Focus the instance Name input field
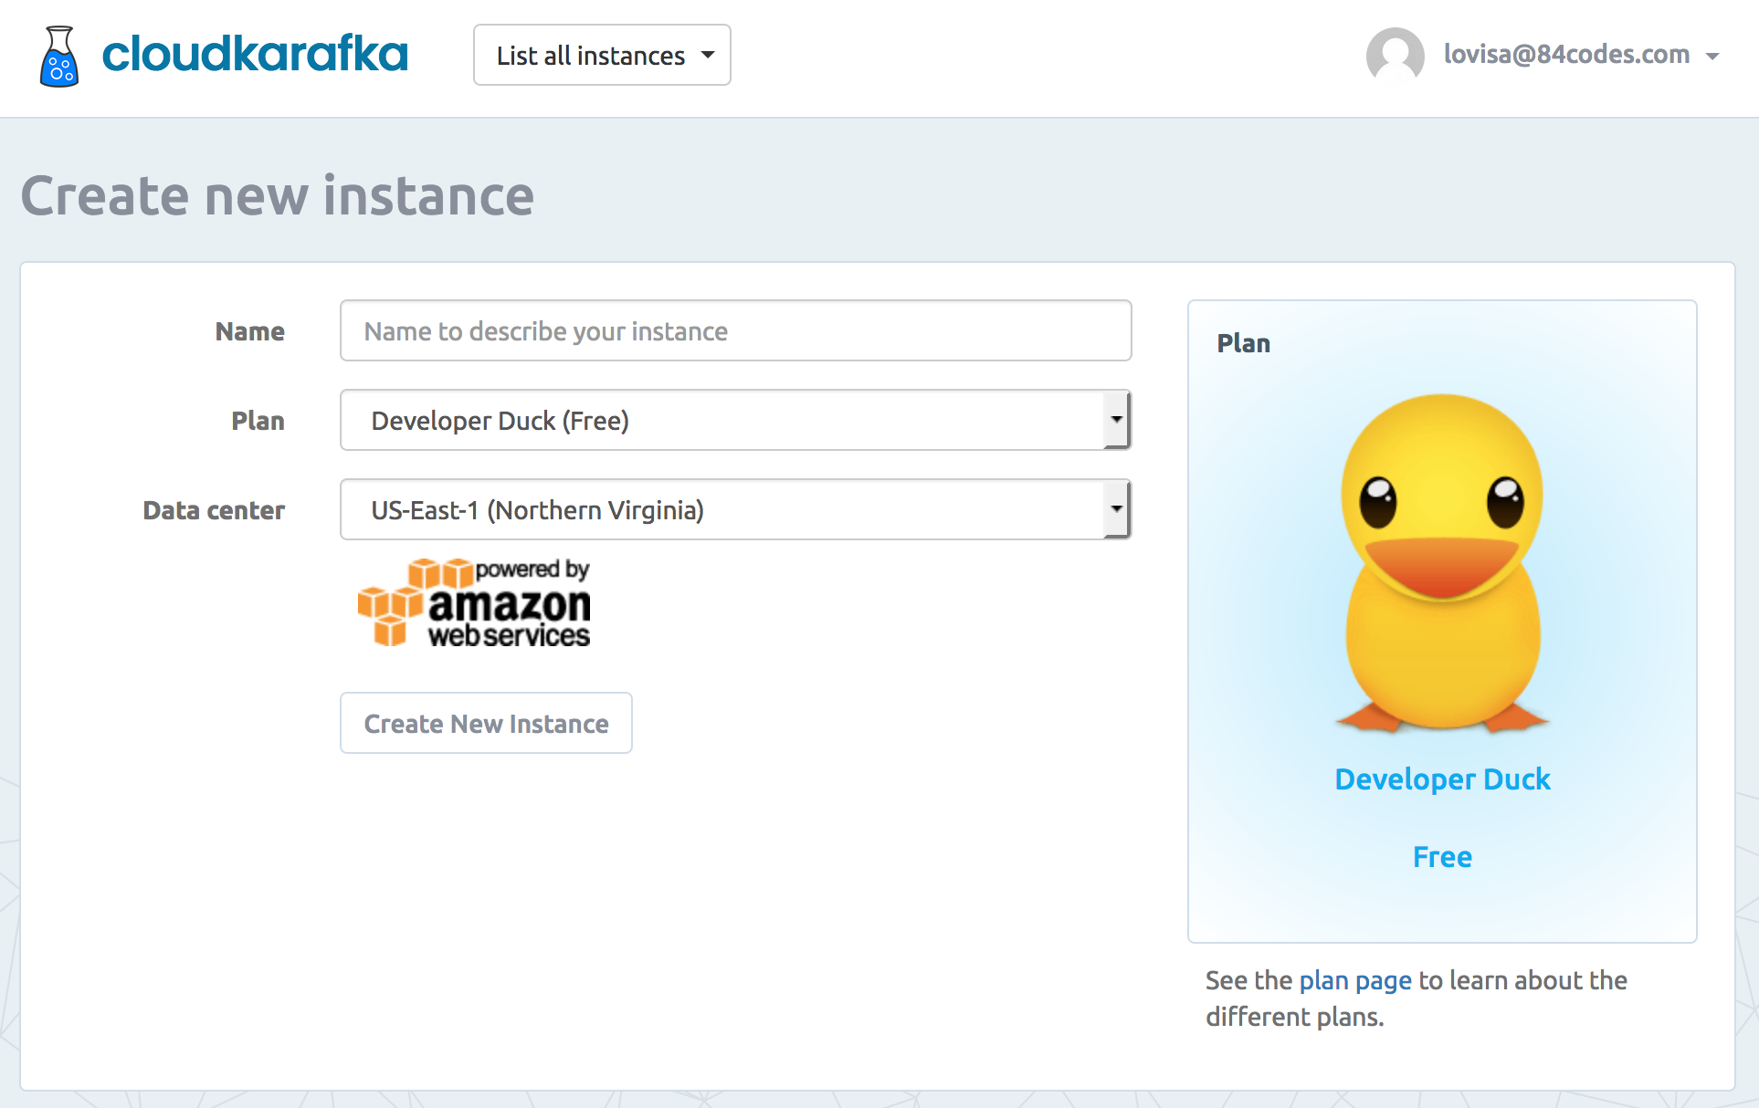The width and height of the screenshot is (1759, 1108). coord(736,330)
